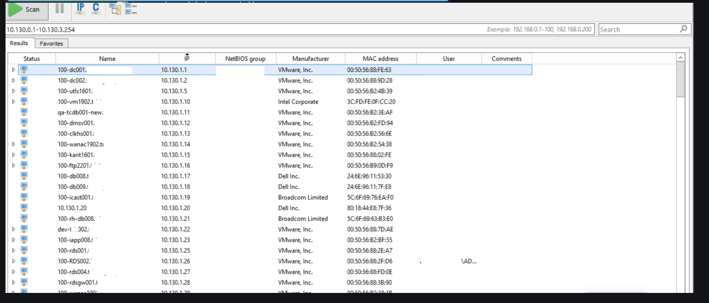Click the Search text box
The image size is (709, 303).
coord(638,29)
